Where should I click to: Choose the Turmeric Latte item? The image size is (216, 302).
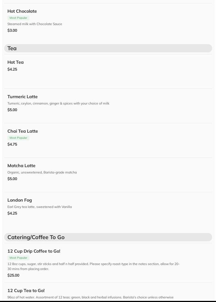(x=23, y=97)
